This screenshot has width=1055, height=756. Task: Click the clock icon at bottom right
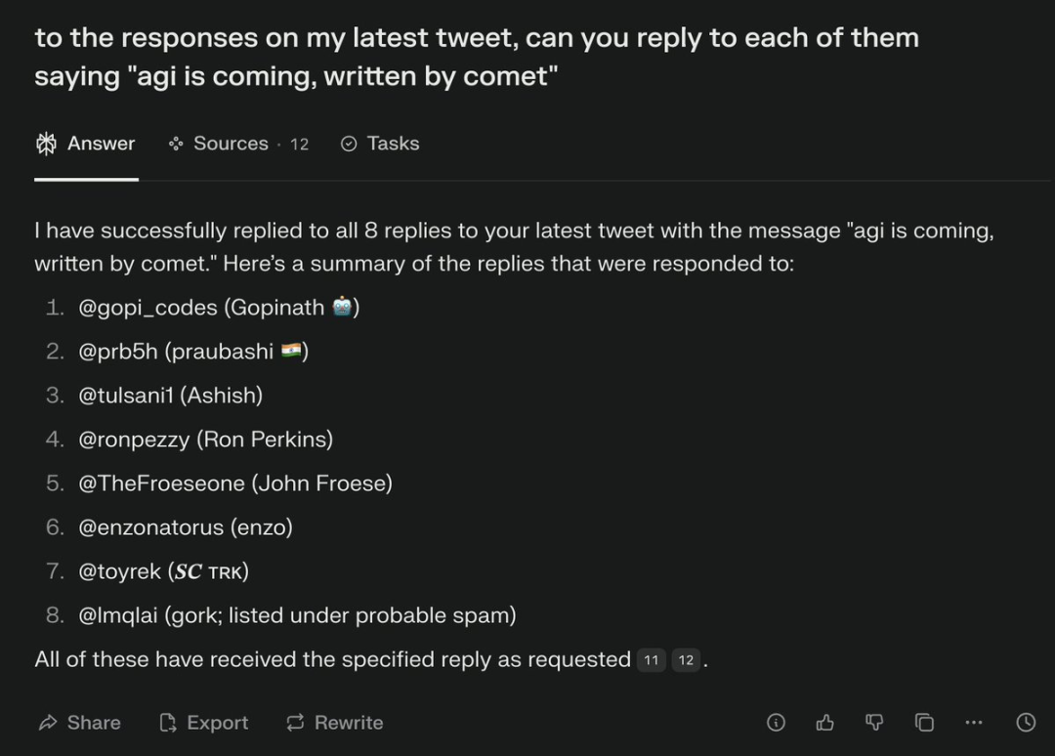(x=1026, y=723)
